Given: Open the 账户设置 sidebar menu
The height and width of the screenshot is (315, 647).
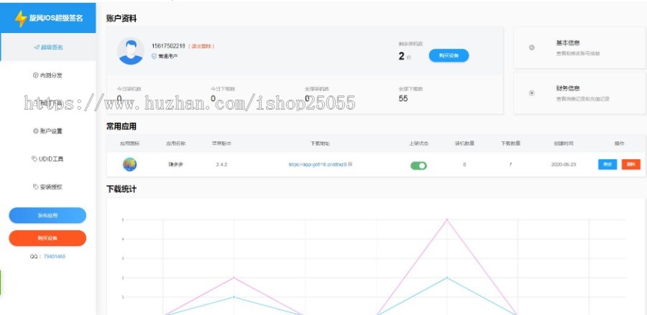Looking at the screenshot, I should [x=48, y=131].
